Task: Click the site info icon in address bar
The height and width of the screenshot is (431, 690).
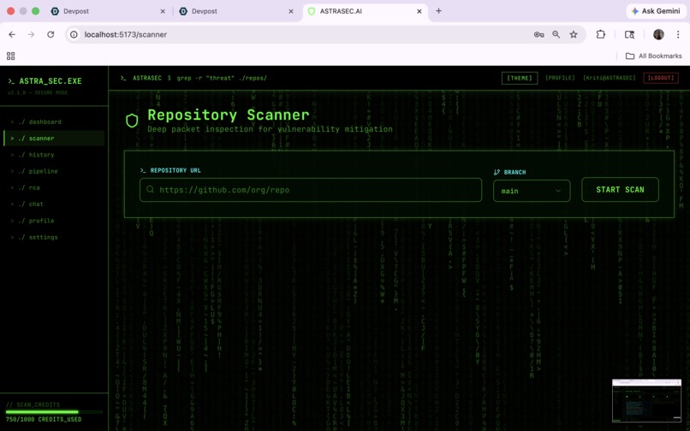Action: 74,34
